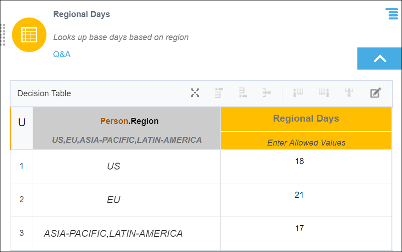Click the value 21 in the EU row
402x252 pixels.
(299, 195)
